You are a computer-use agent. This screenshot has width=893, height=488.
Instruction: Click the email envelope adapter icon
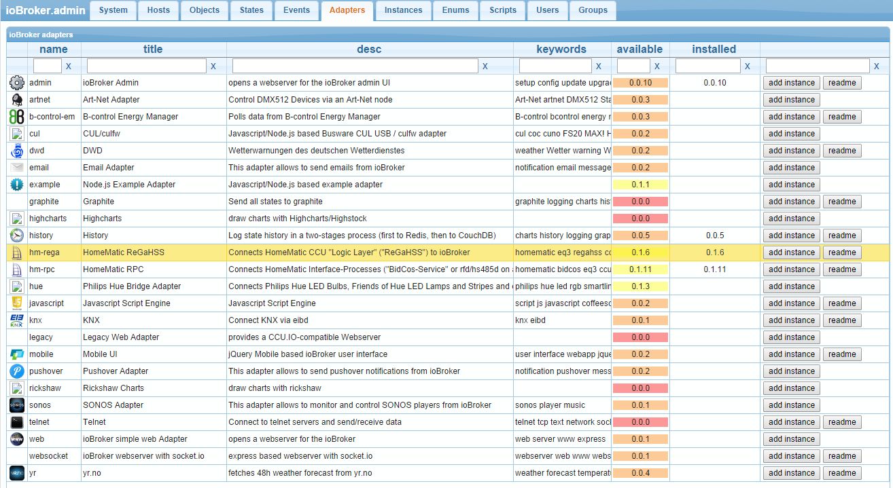pyautogui.click(x=17, y=168)
